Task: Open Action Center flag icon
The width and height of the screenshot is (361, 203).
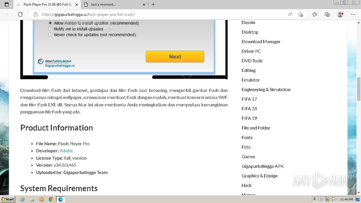Action: (334, 199)
